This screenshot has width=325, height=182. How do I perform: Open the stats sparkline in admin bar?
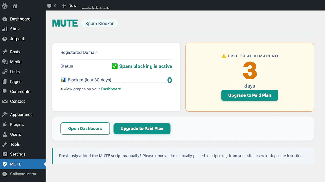(96, 8)
